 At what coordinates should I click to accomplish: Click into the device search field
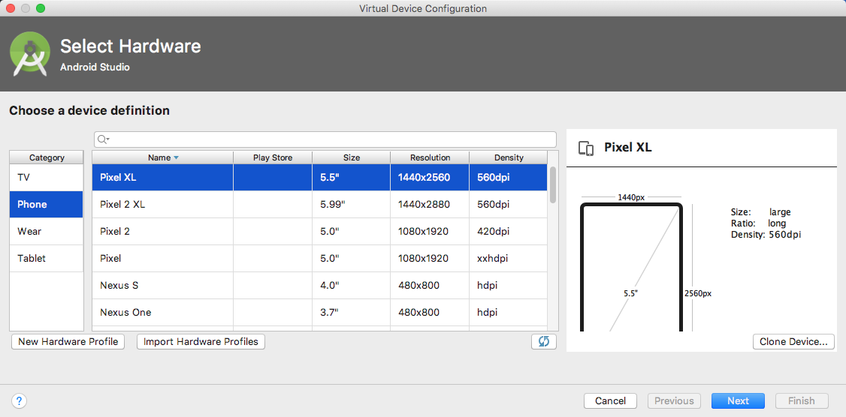[331, 139]
